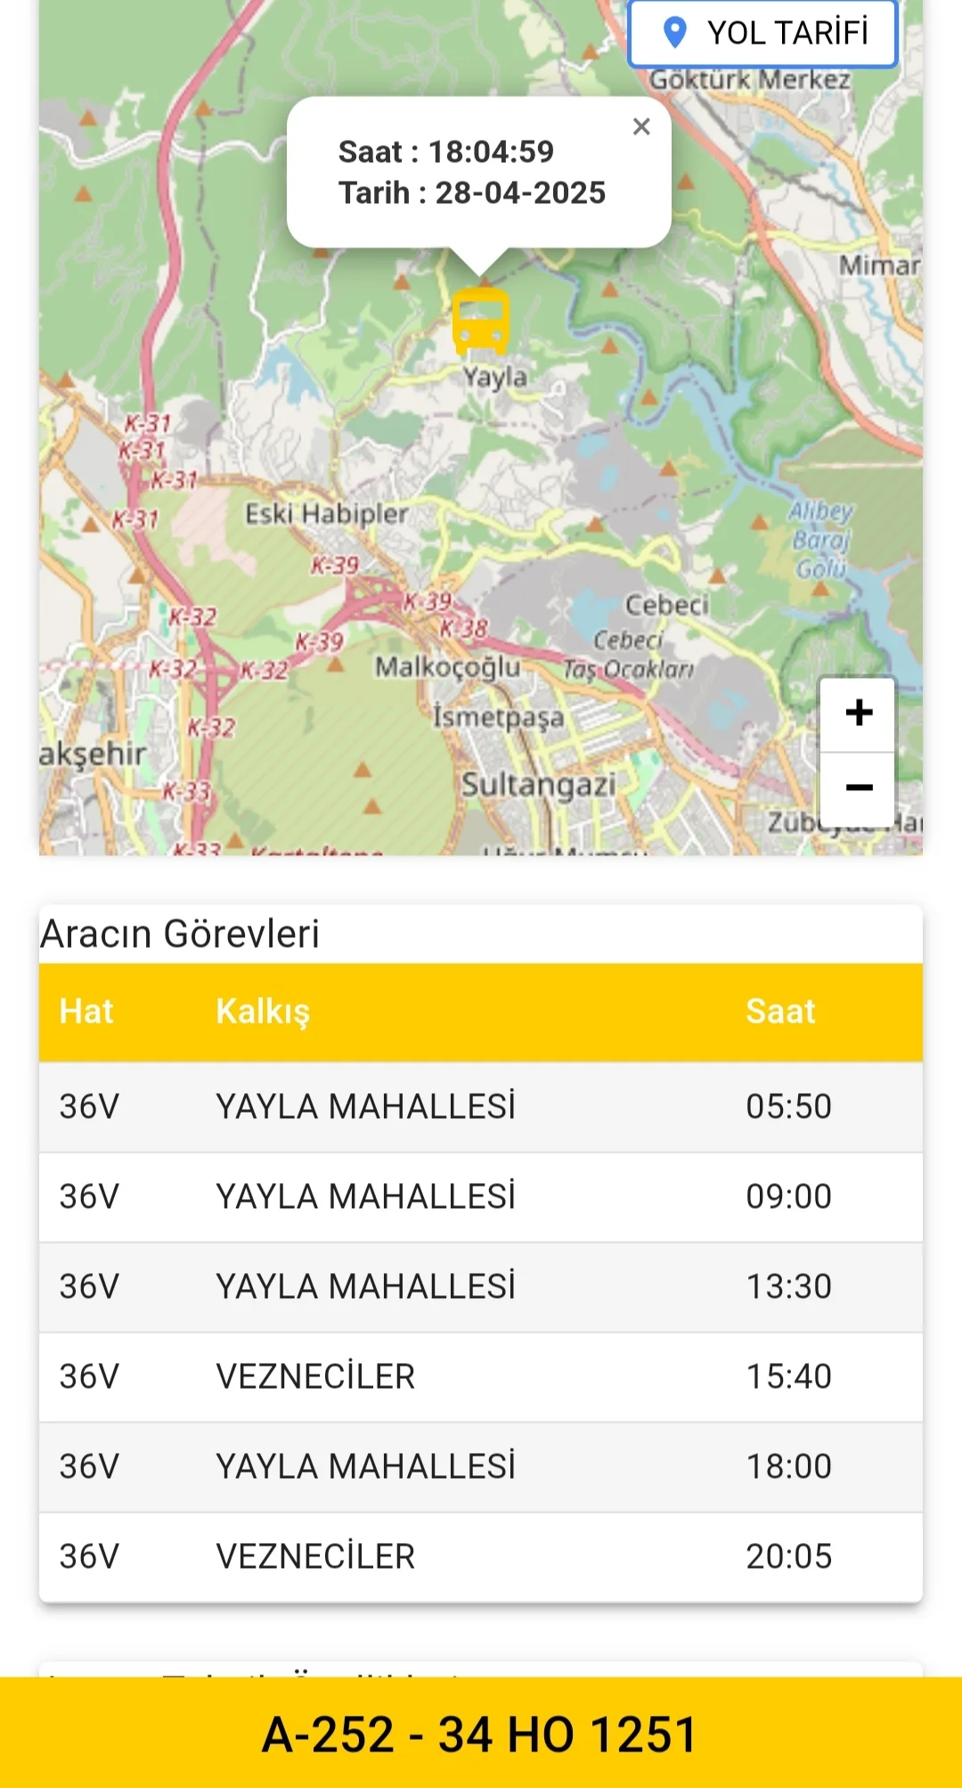
Task: Close the time and date popup
Action: click(641, 127)
